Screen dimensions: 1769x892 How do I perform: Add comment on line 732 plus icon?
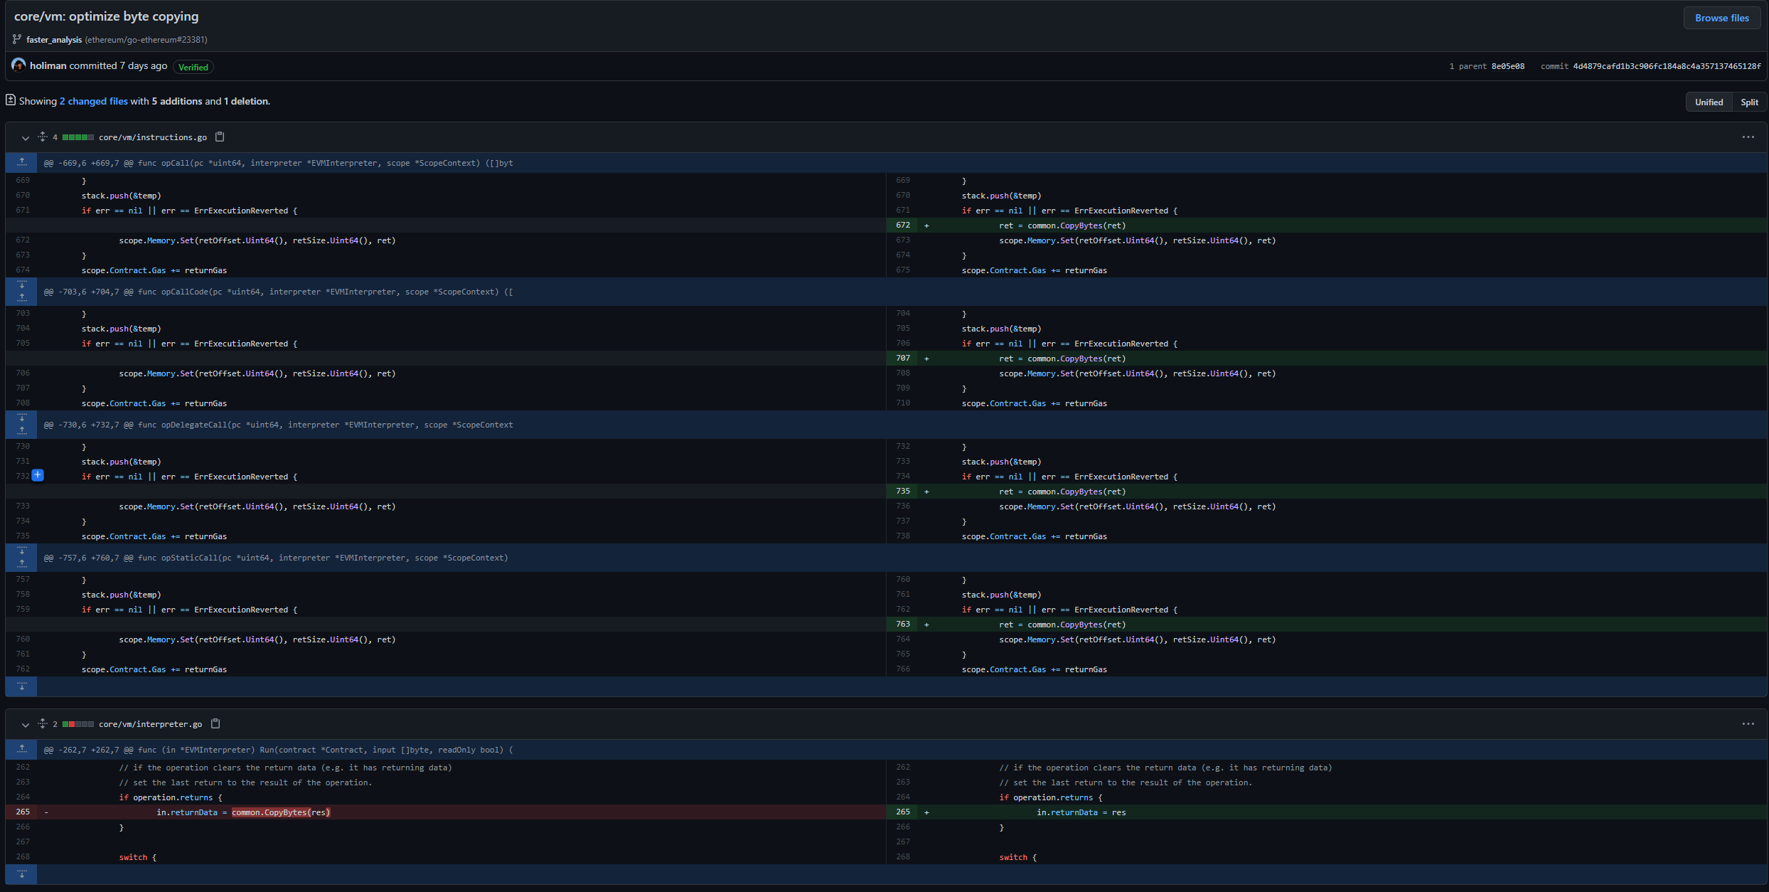[x=38, y=475]
